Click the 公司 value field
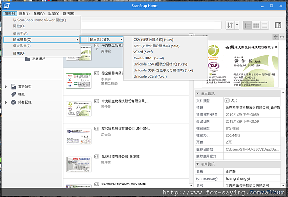This screenshot has height=197, width=288. point(252,185)
